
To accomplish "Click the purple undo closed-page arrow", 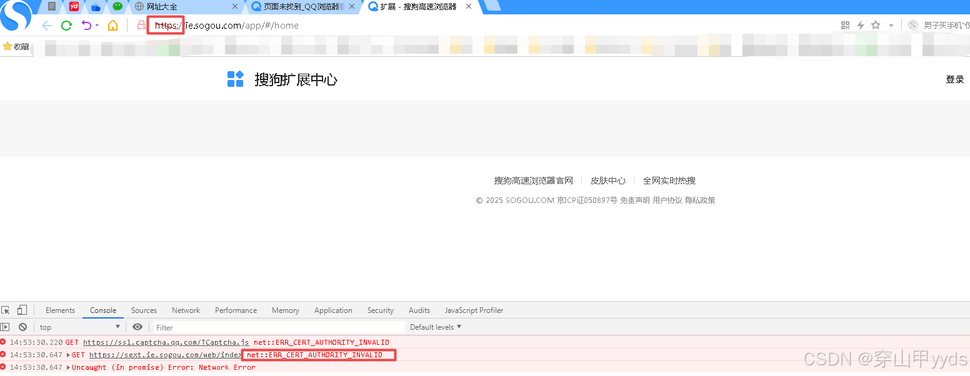I will point(87,26).
